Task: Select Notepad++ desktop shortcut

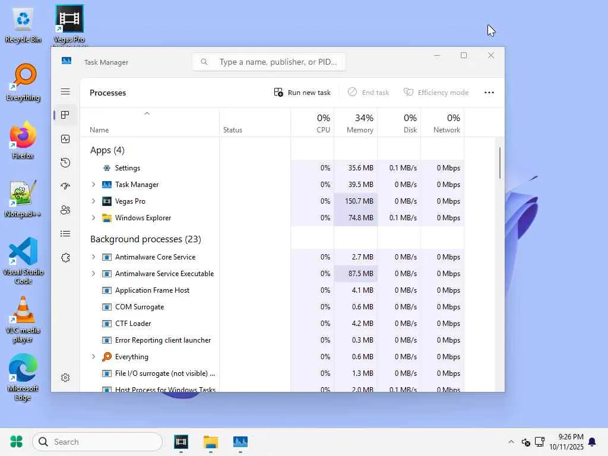Action: [x=23, y=198]
